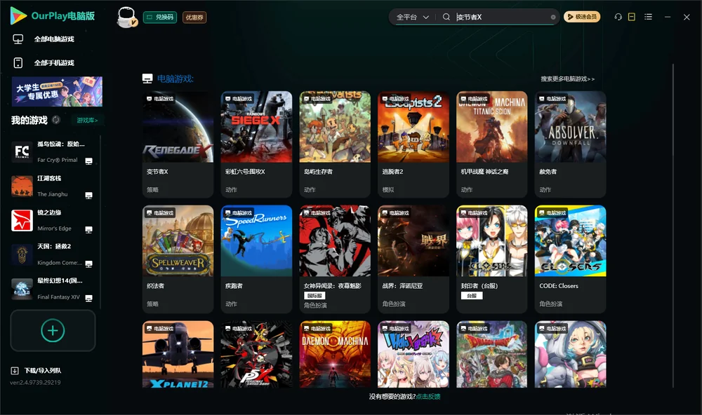
Task: Click the PC icon beside Far Cry Primal
Action: (88, 161)
